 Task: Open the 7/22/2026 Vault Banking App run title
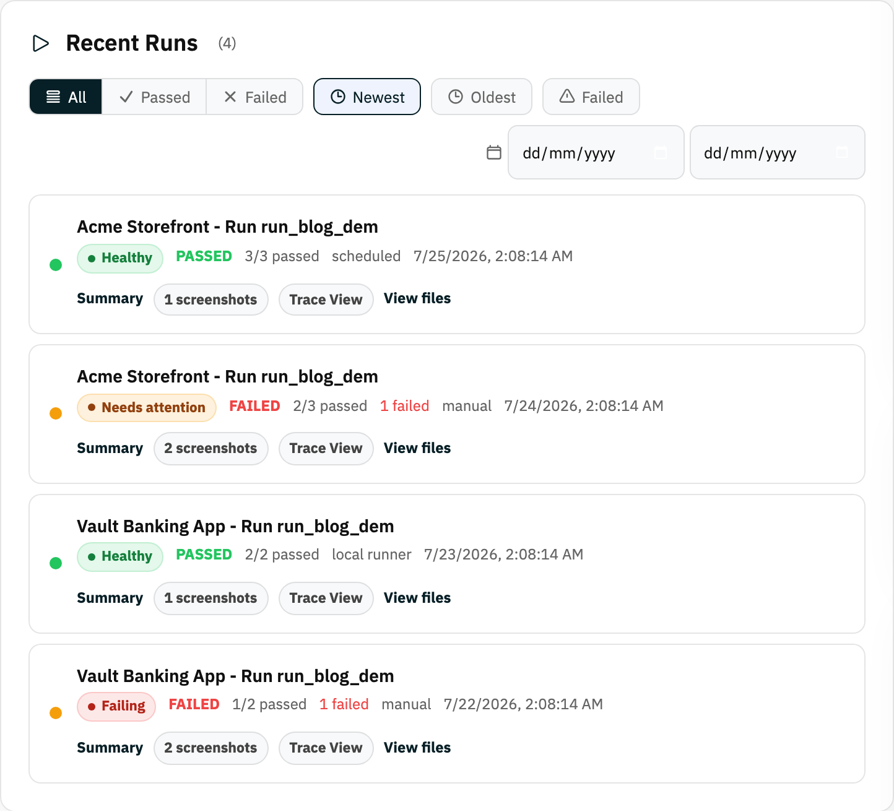(235, 676)
